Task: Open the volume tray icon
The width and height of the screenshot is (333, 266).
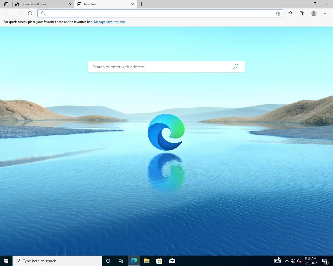Action: coord(299,261)
